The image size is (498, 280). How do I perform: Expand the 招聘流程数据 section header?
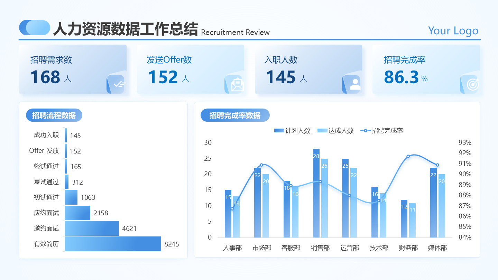coord(54,115)
